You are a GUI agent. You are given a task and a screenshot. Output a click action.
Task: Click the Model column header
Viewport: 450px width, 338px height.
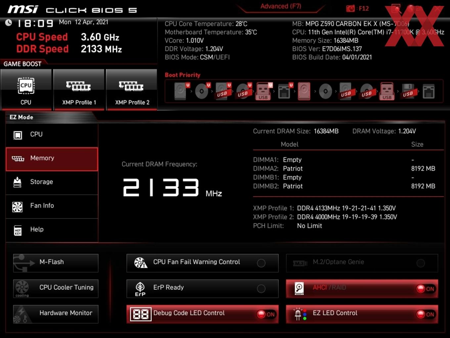click(x=290, y=144)
